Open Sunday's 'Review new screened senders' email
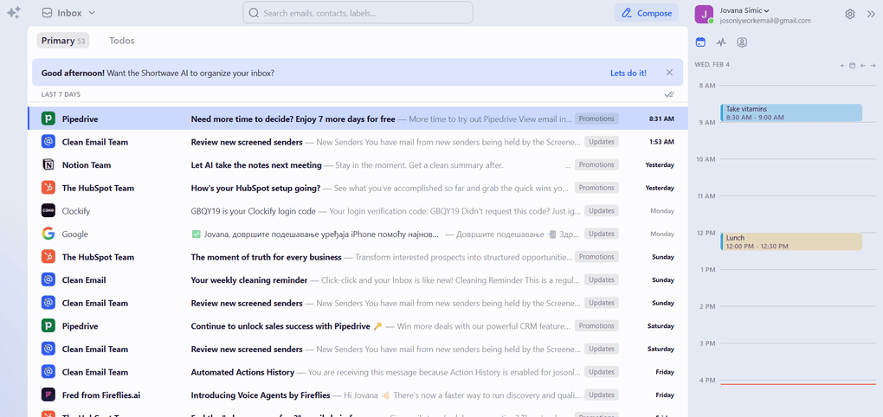 (358, 303)
